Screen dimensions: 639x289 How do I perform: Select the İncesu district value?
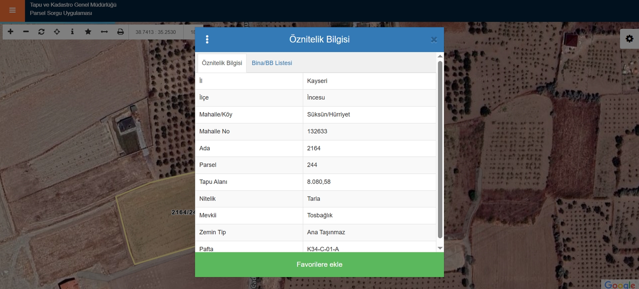point(369,98)
